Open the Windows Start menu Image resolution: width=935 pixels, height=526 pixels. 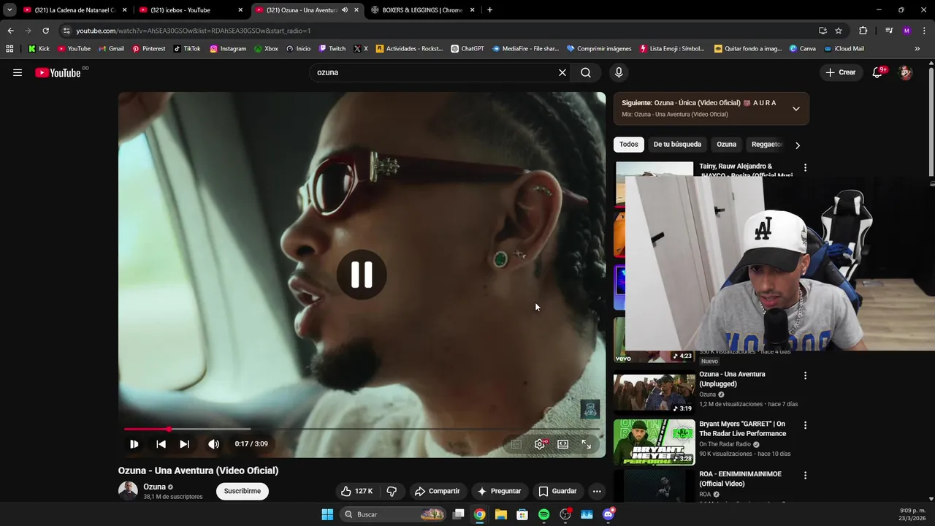(327, 514)
